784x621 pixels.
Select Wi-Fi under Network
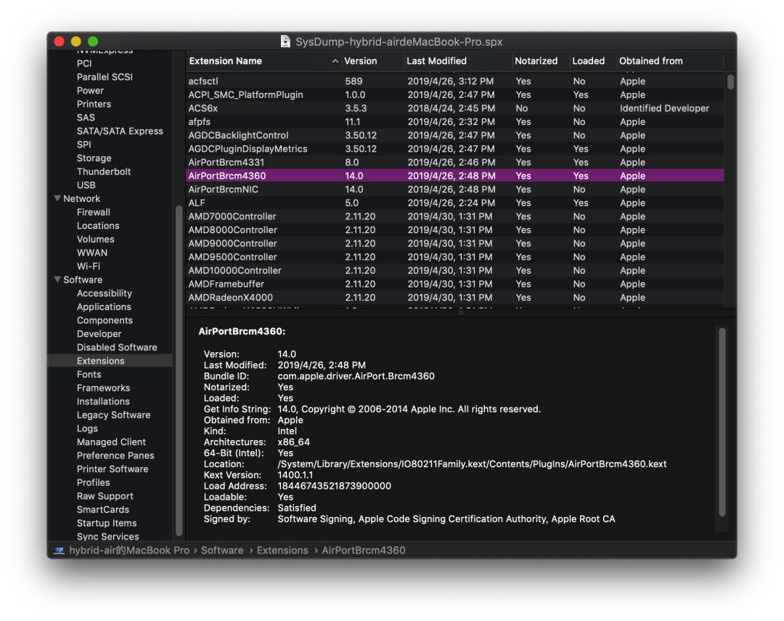(89, 267)
